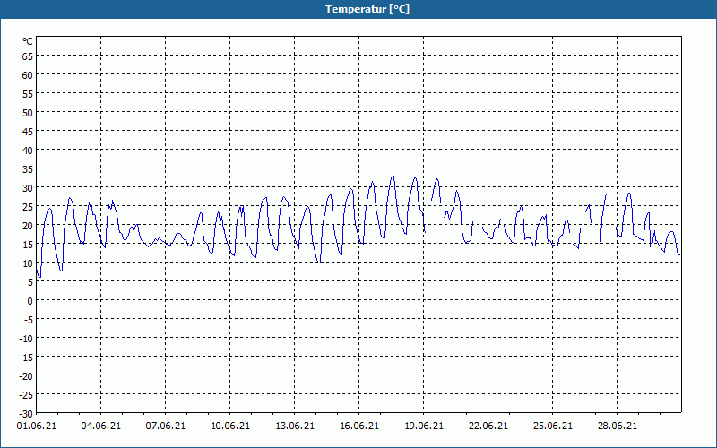Image resolution: width=717 pixels, height=448 pixels.
Task: Select the 25 y-axis value
Action: pos(28,207)
